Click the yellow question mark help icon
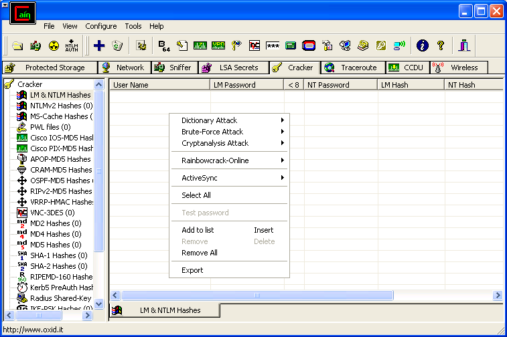507x337 pixels. click(x=441, y=45)
